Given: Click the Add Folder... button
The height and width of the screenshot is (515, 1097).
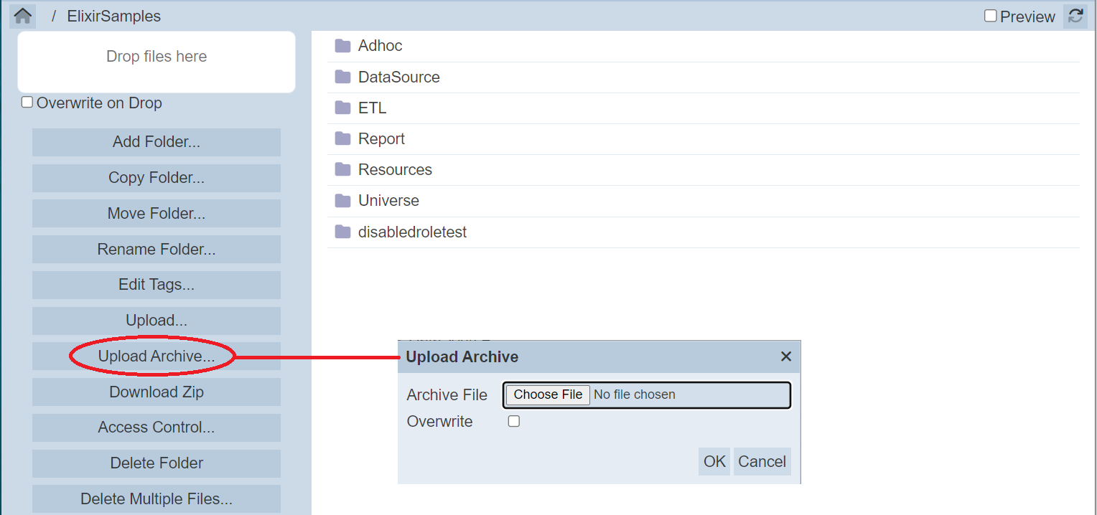Looking at the screenshot, I should click(157, 142).
